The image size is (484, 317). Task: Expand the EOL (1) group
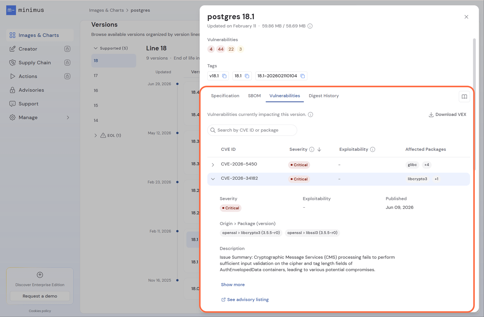tap(95, 136)
